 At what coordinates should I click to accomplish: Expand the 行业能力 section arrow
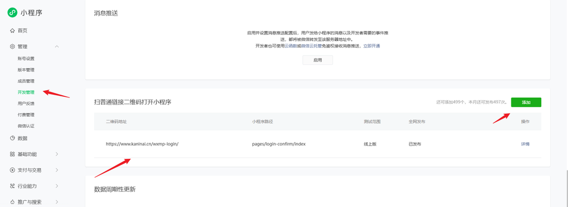pos(57,186)
